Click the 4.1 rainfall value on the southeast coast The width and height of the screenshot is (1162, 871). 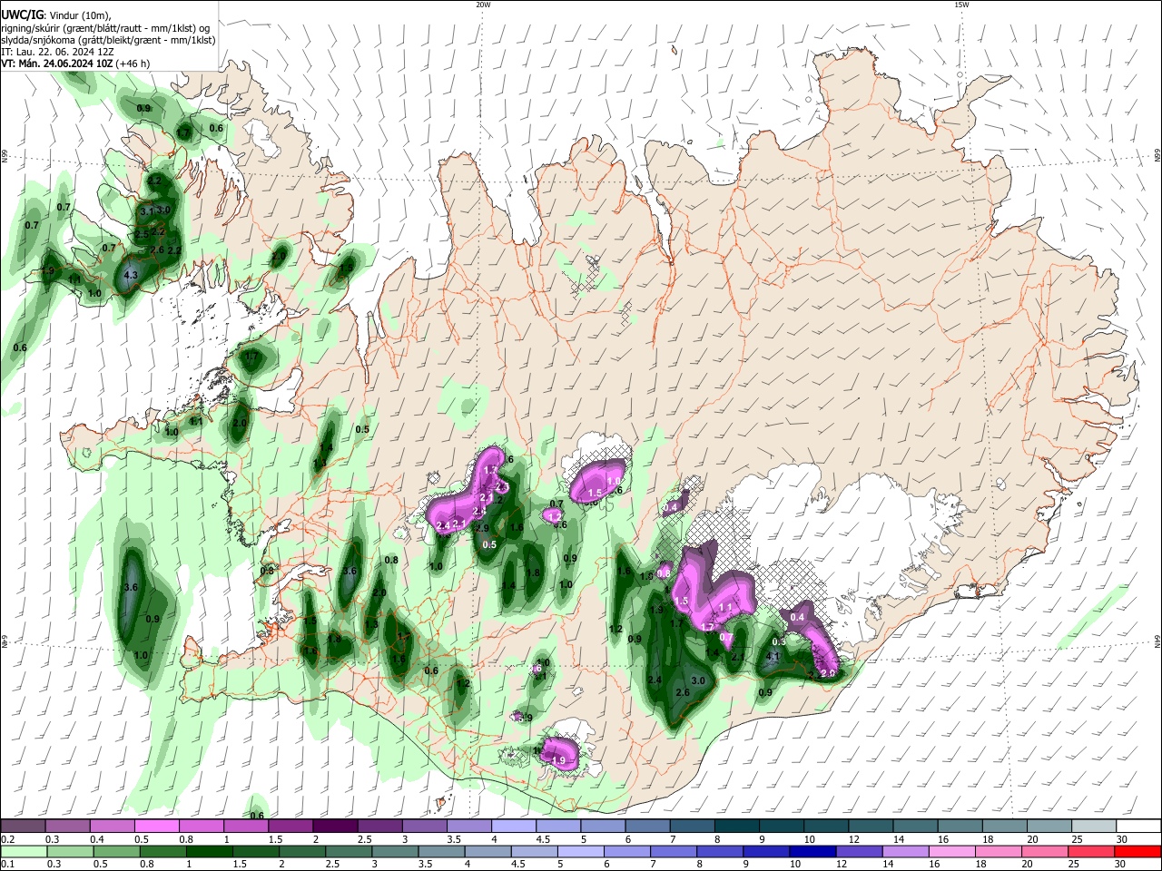[773, 656]
